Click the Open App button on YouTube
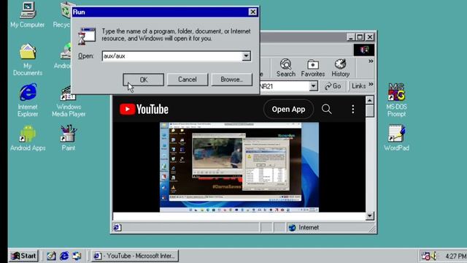The image size is (467, 263). point(288,109)
